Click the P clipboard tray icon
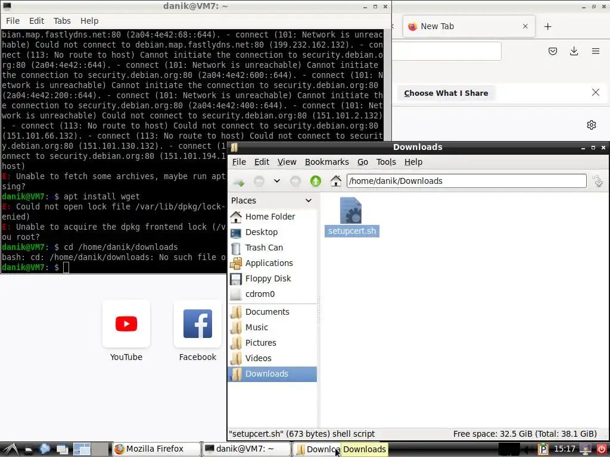 point(543,449)
